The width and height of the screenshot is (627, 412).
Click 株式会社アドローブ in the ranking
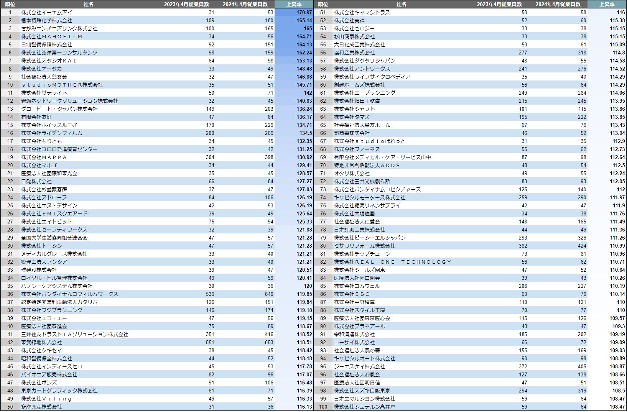[44, 197]
